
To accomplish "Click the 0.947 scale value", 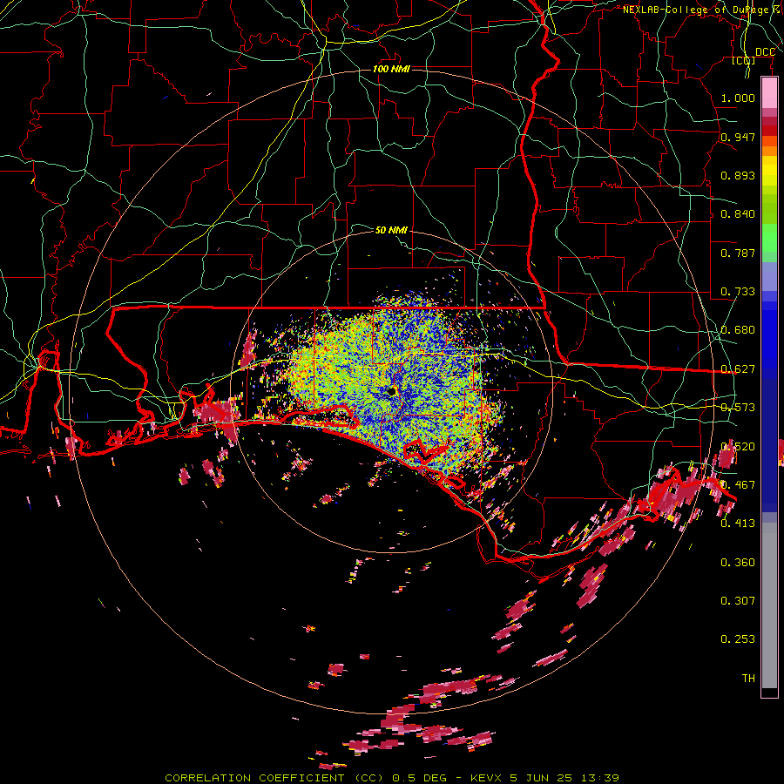I will click(x=738, y=137).
